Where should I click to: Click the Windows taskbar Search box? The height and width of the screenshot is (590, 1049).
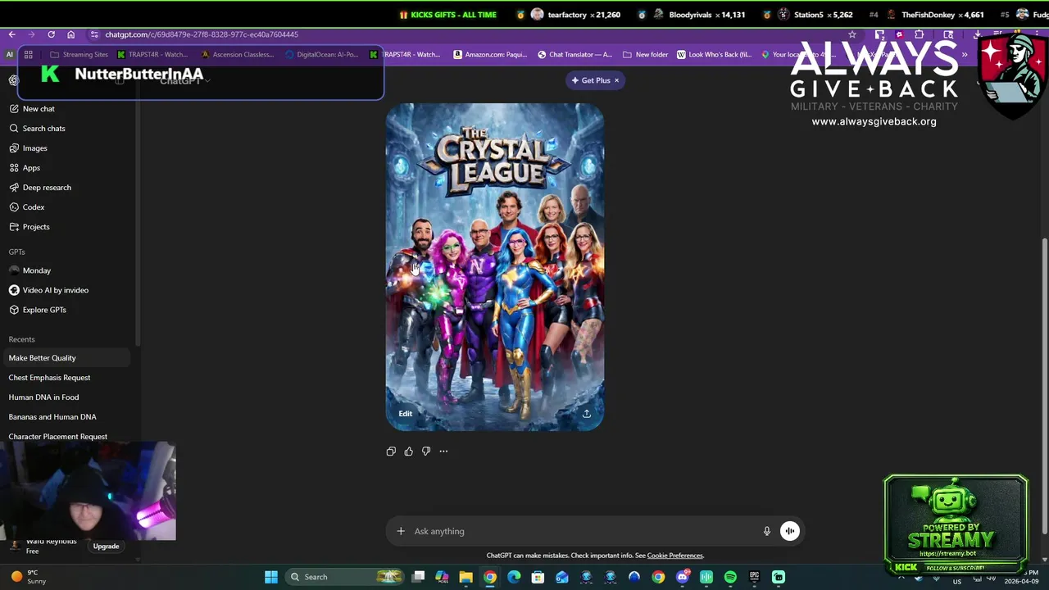(345, 577)
